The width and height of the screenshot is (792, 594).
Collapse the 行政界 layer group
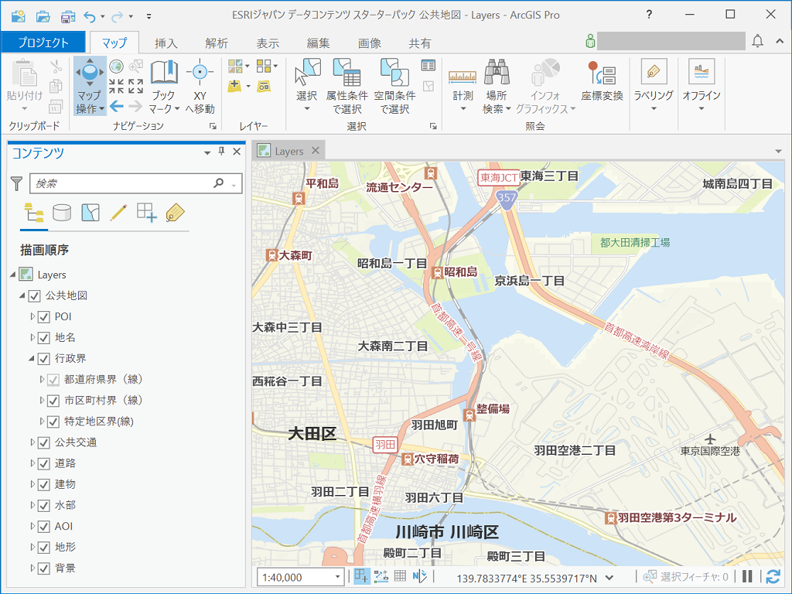pyautogui.click(x=32, y=359)
